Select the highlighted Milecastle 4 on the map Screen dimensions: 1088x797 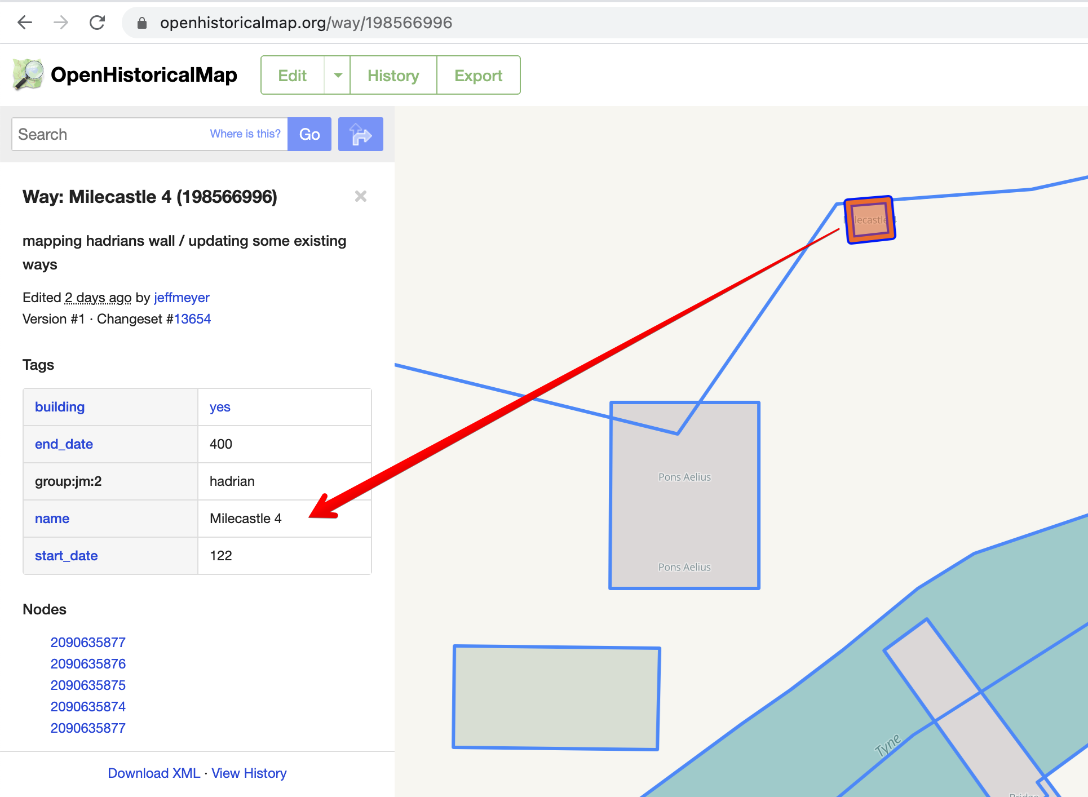click(869, 220)
